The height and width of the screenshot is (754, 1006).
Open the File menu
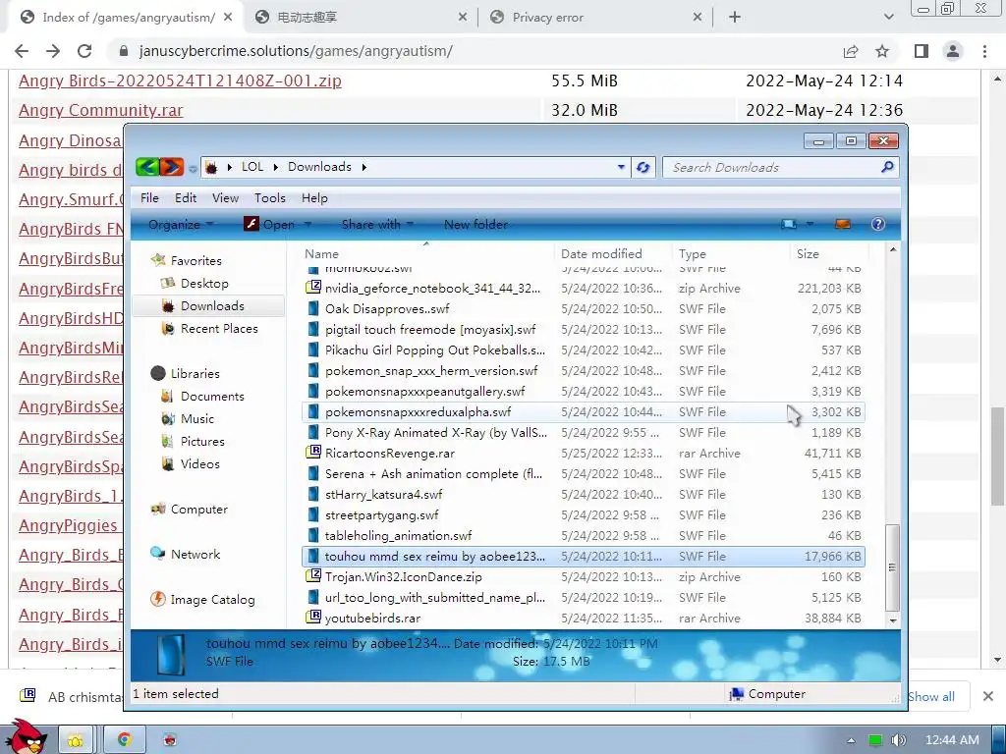(x=149, y=198)
